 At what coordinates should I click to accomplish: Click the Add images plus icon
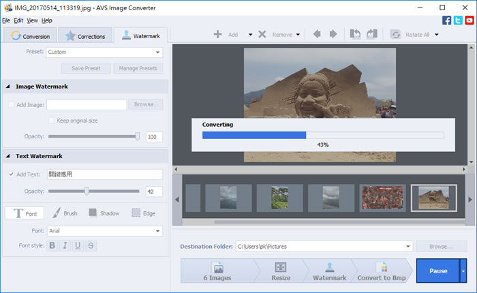click(x=217, y=34)
